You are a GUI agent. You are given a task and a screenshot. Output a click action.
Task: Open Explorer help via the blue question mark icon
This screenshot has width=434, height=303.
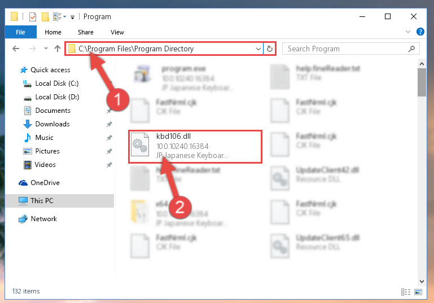click(420, 32)
